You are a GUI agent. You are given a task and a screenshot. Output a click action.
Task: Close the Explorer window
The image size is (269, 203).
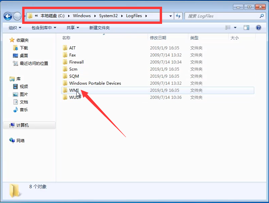point(260,7)
